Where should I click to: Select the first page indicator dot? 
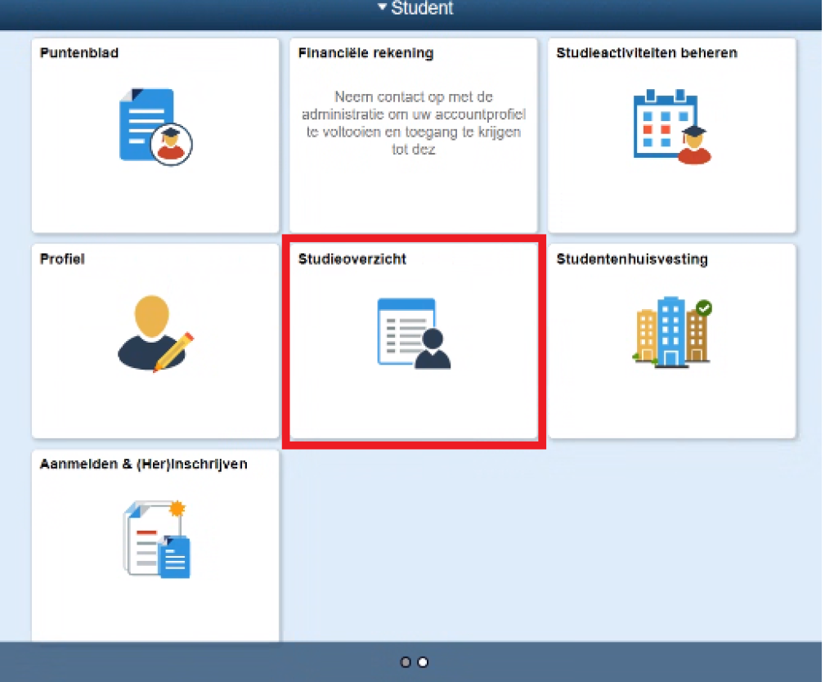406,662
